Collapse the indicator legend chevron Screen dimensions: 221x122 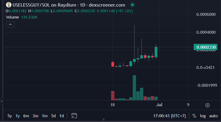tap(10, 24)
